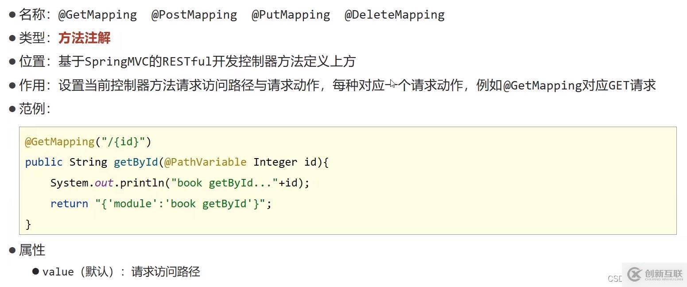Image resolution: width=687 pixels, height=287 pixels.
Task: Click the @PathVariable annotation in the code
Action: click(205, 162)
